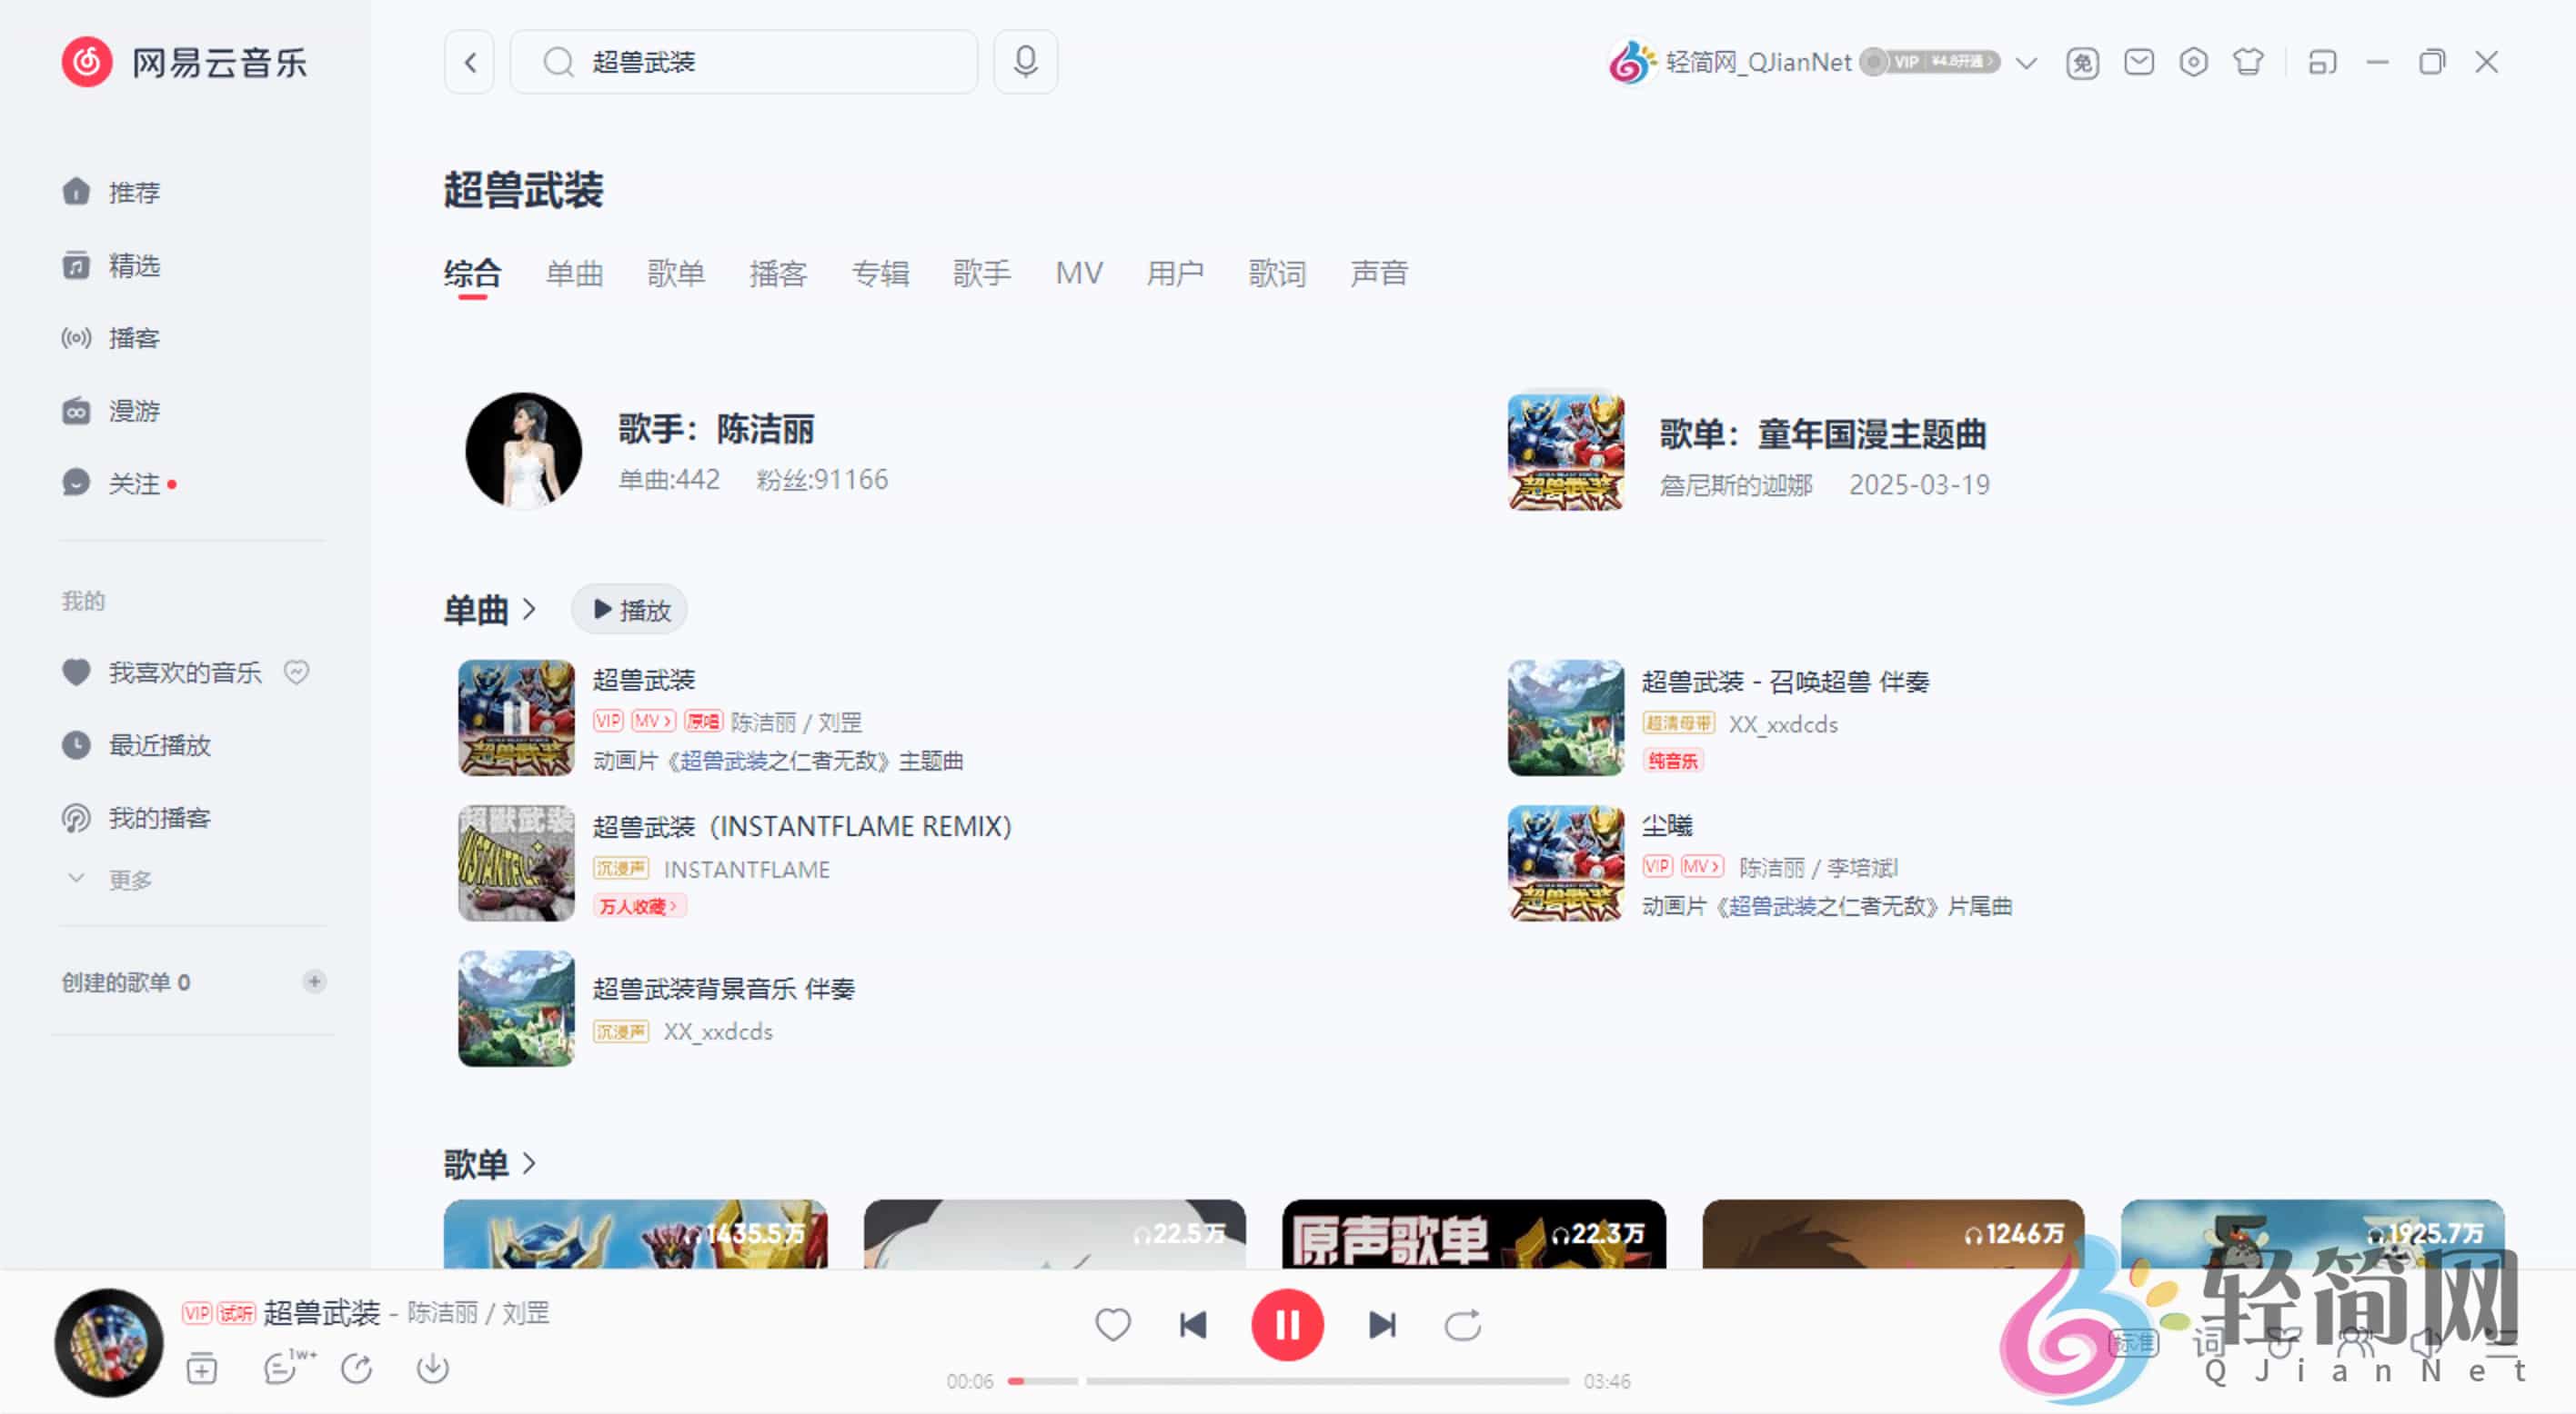Viewport: 2576px width, 1414px height.
Task: Switch to the 歌词 lyrics search tab
Action: (1277, 274)
